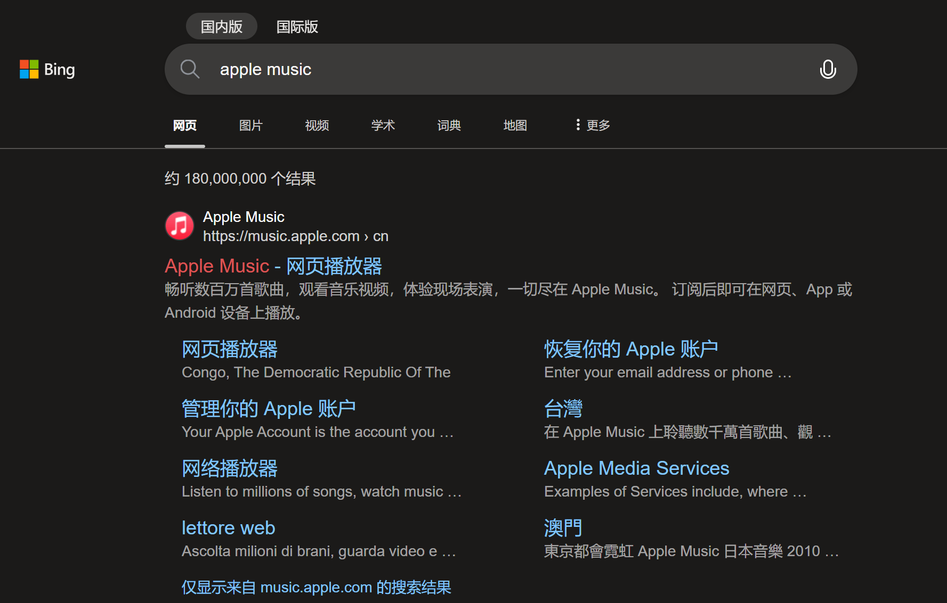Click 仅显示来自 music.apple.com 的搜索结果 link
The image size is (947, 603).
[x=316, y=587]
